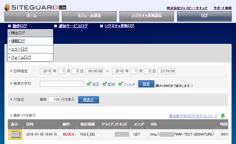Expand the シグネチャ更新ログ menu
236x144 pixels.
coord(119,26)
